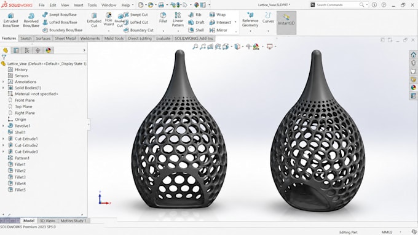This screenshot has height=235, width=418.
Task: Open the MMGS unit system selector
Action: click(x=387, y=232)
